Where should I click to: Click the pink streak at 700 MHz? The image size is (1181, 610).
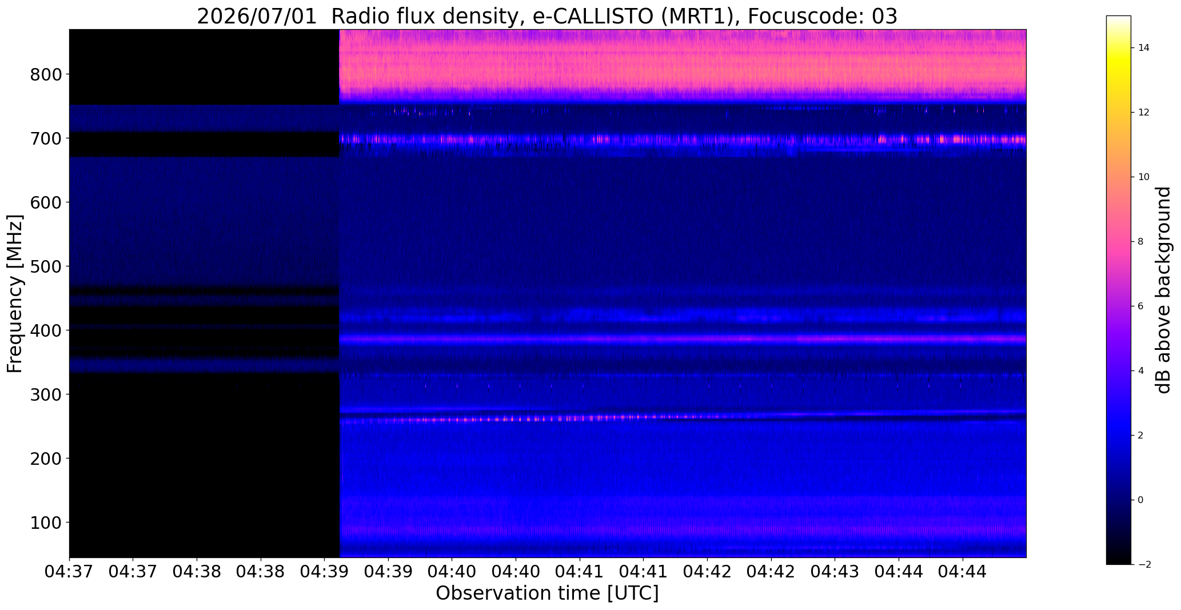tap(683, 139)
